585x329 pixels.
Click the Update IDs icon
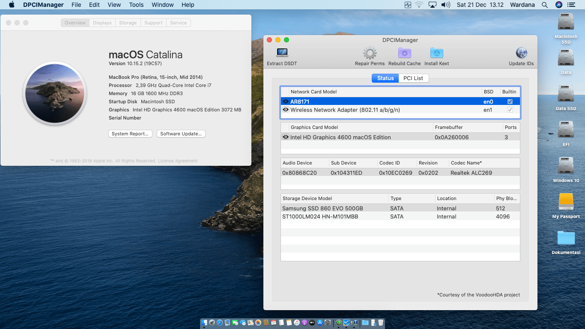[521, 53]
